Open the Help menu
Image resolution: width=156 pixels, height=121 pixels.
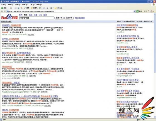(x=39, y=4)
